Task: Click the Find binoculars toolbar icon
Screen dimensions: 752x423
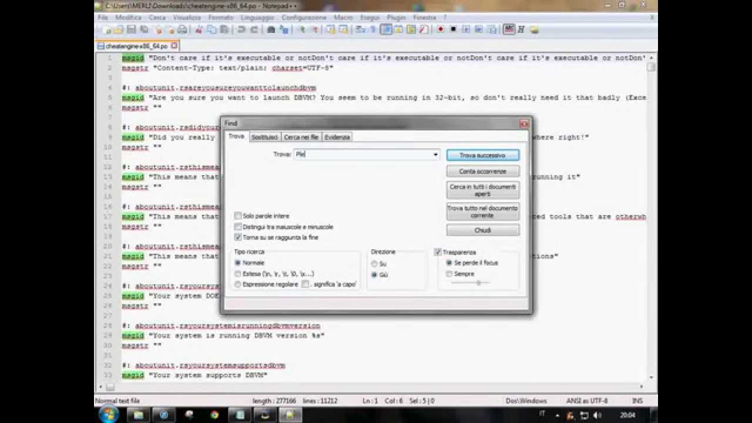Action: click(271, 29)
